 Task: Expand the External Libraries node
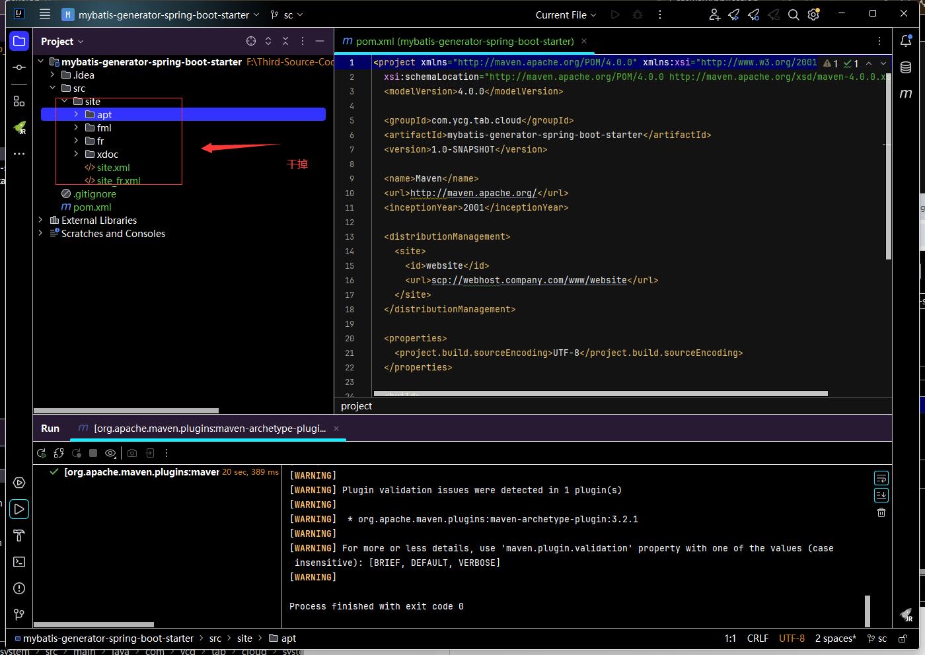click(x=41, y=221)
